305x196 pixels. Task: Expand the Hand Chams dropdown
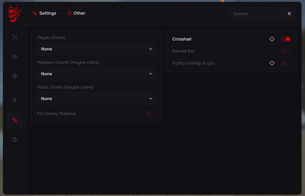(96, 99)
